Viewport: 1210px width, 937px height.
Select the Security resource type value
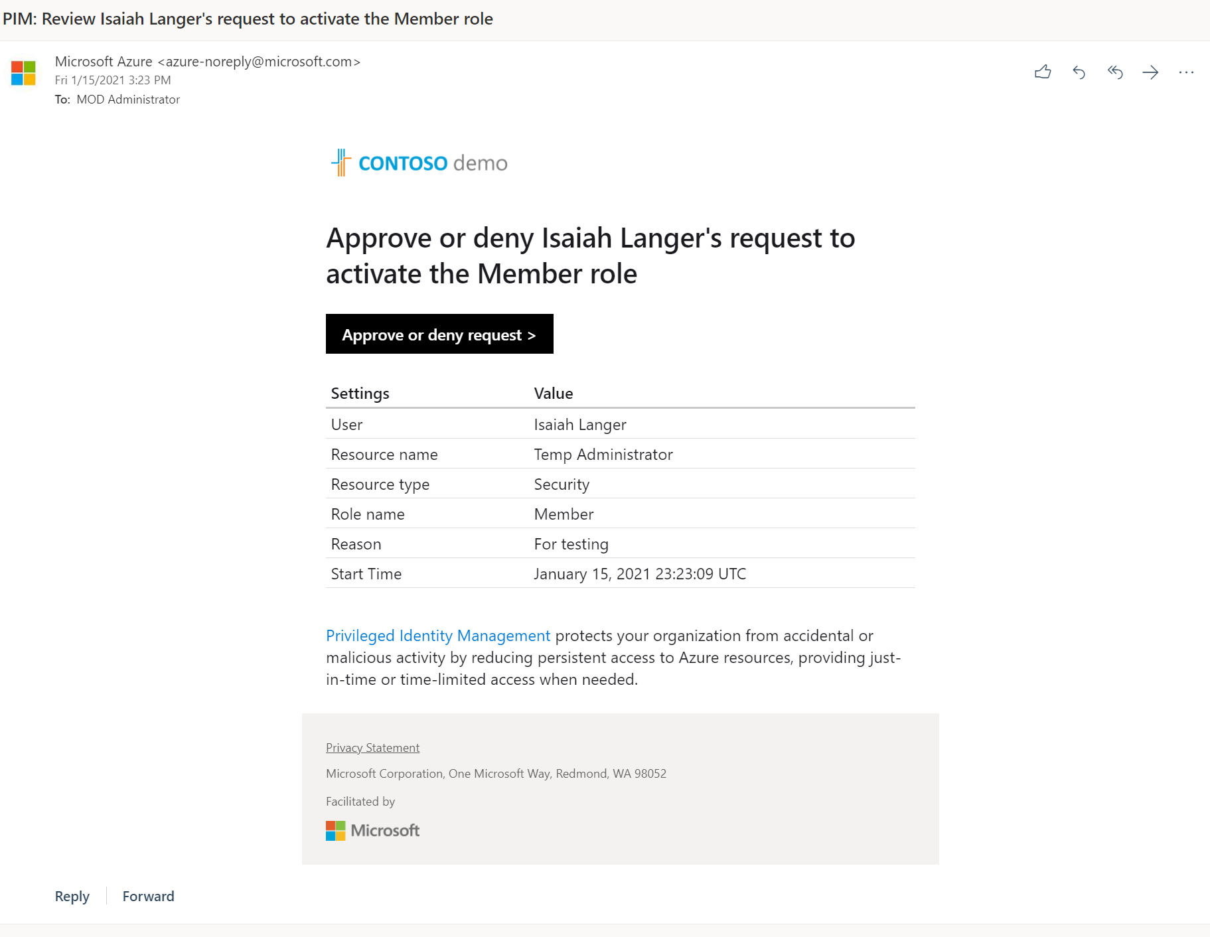click(562, 484)
